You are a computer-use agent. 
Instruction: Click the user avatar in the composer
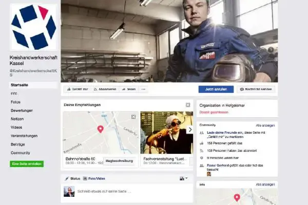tap(69, 191)
